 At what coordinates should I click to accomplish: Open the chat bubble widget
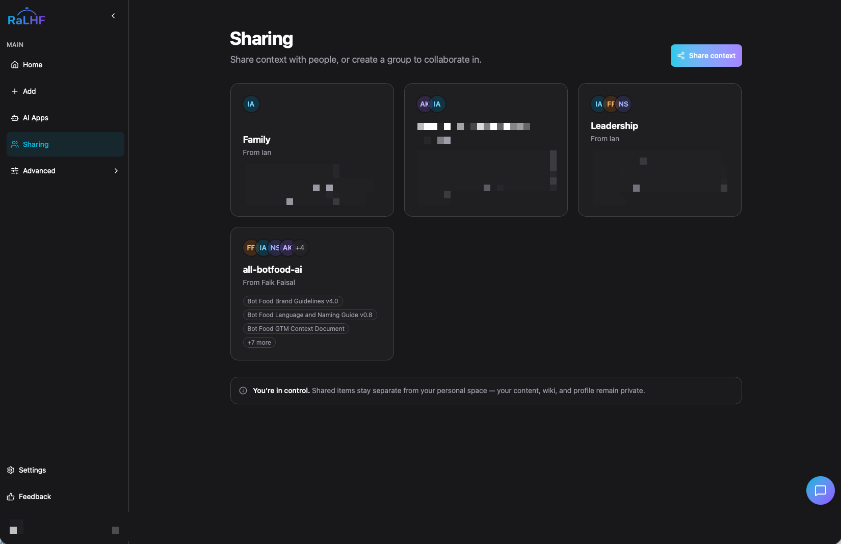pos(821,490)
